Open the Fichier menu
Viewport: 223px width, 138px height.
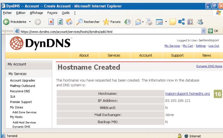click(x=7, y=13)
